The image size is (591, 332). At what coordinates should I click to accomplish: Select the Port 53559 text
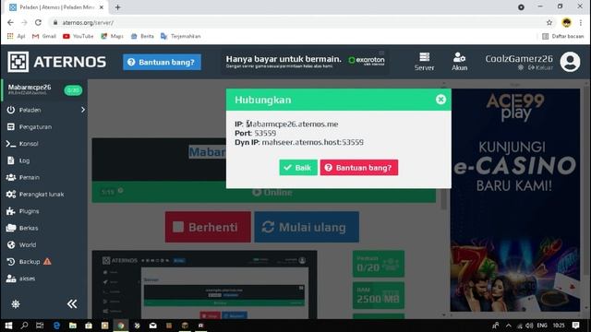265,133
